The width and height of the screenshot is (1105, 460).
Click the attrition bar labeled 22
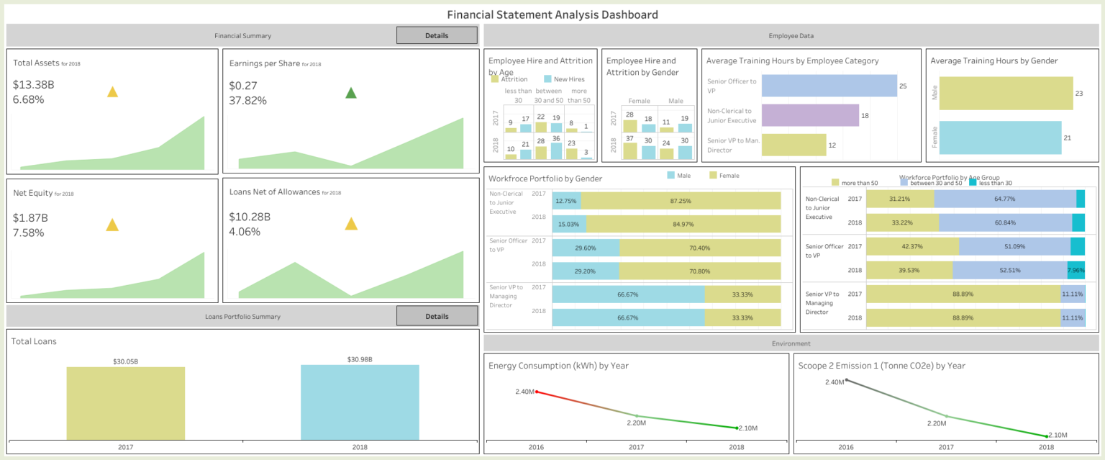pos(541,127)
